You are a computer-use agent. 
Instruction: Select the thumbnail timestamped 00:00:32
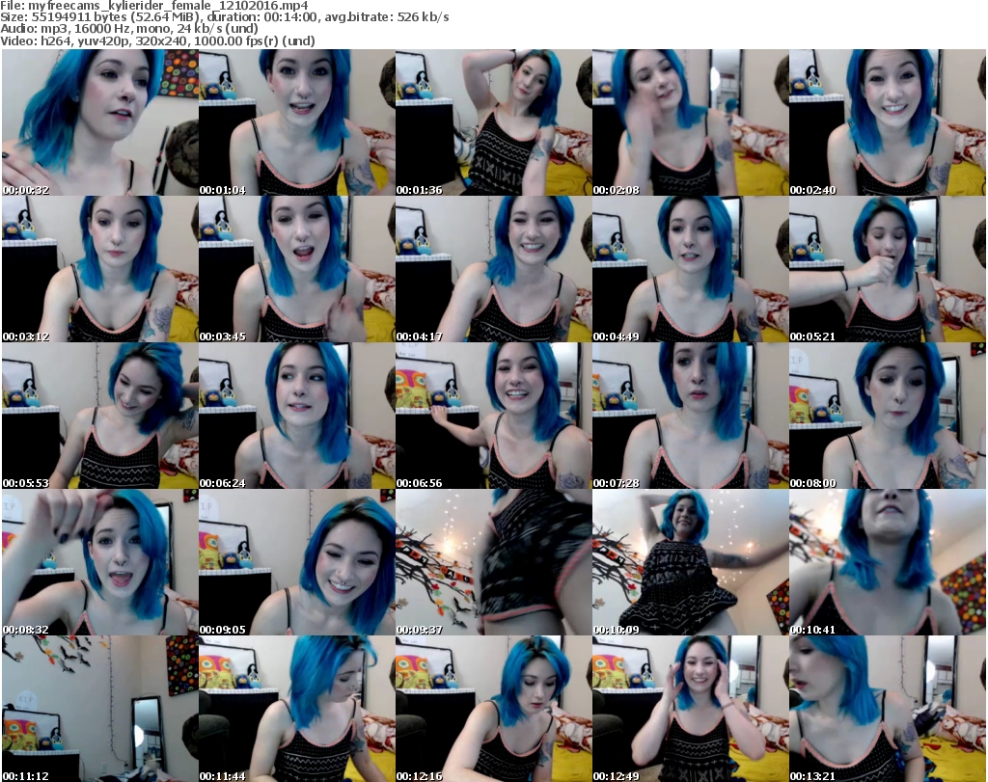coord(100,122)
